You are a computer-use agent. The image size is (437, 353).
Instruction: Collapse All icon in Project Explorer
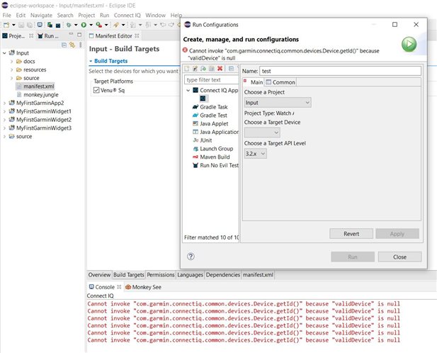64,45
